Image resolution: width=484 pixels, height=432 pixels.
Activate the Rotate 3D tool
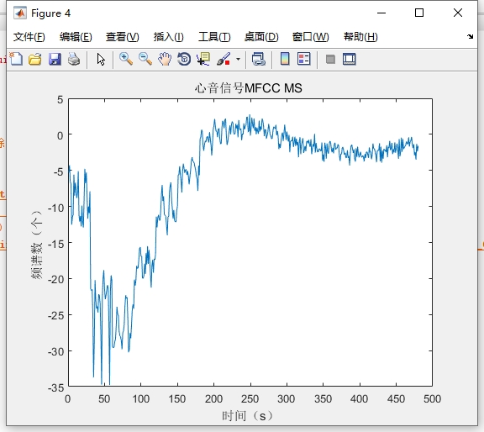tap(184, 59)
